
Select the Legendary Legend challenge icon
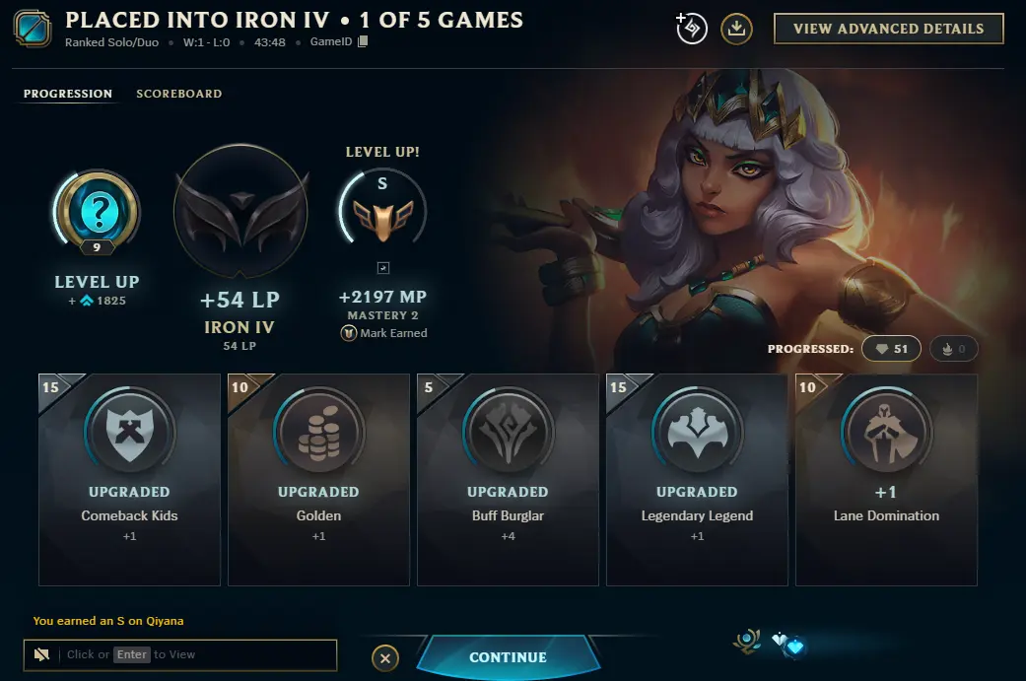coord(697,432)
